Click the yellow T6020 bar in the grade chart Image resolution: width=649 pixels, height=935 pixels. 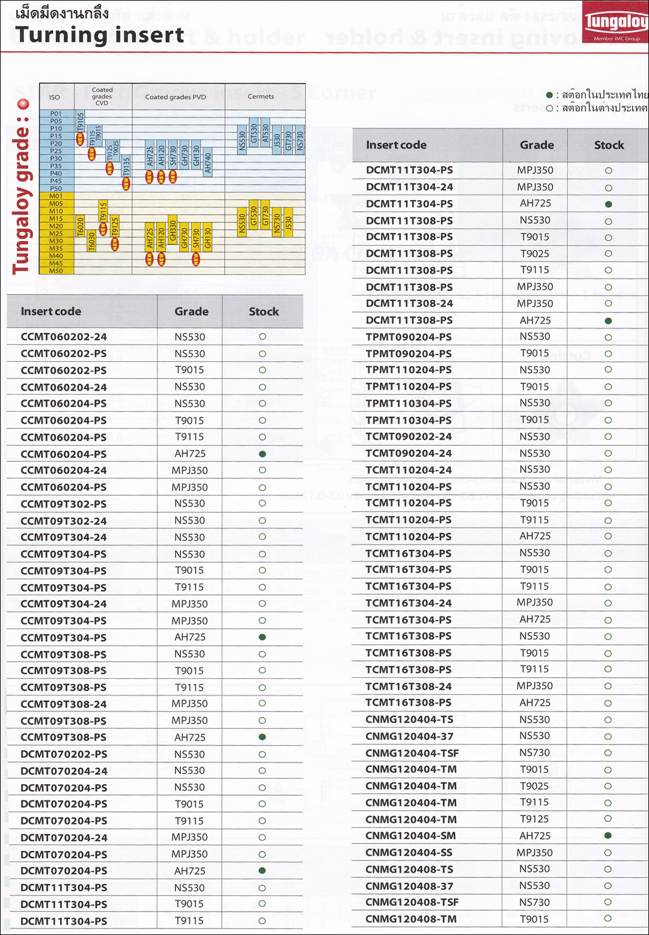(81, 226)
